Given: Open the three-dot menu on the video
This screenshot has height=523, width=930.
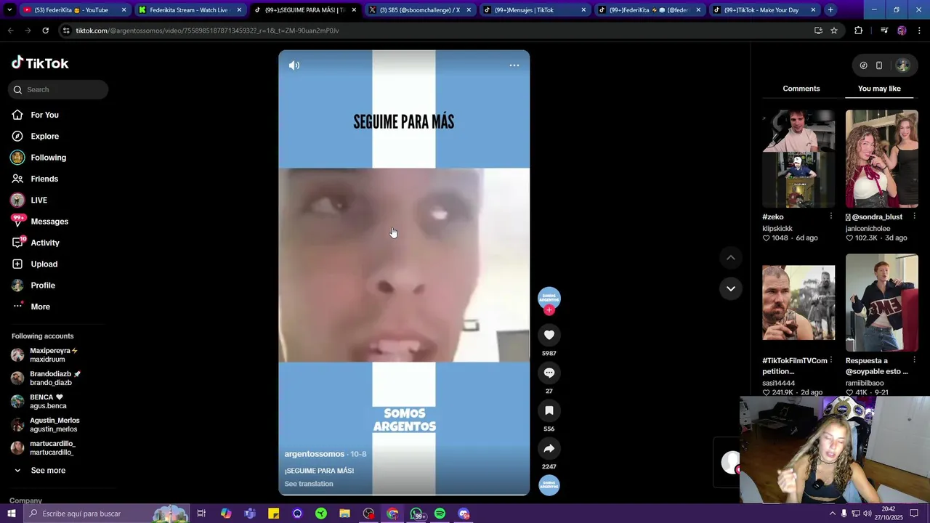Looking at the screenshot, I should (514, 65).
